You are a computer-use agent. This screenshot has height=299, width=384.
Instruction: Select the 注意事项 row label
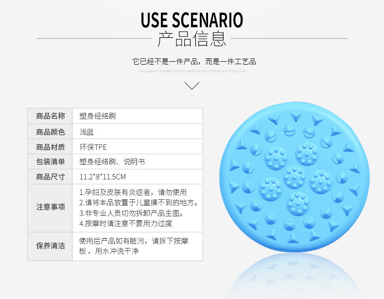point(50,207)
